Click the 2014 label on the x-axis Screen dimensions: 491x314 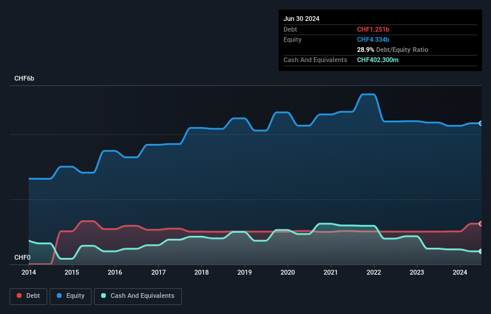29,272
